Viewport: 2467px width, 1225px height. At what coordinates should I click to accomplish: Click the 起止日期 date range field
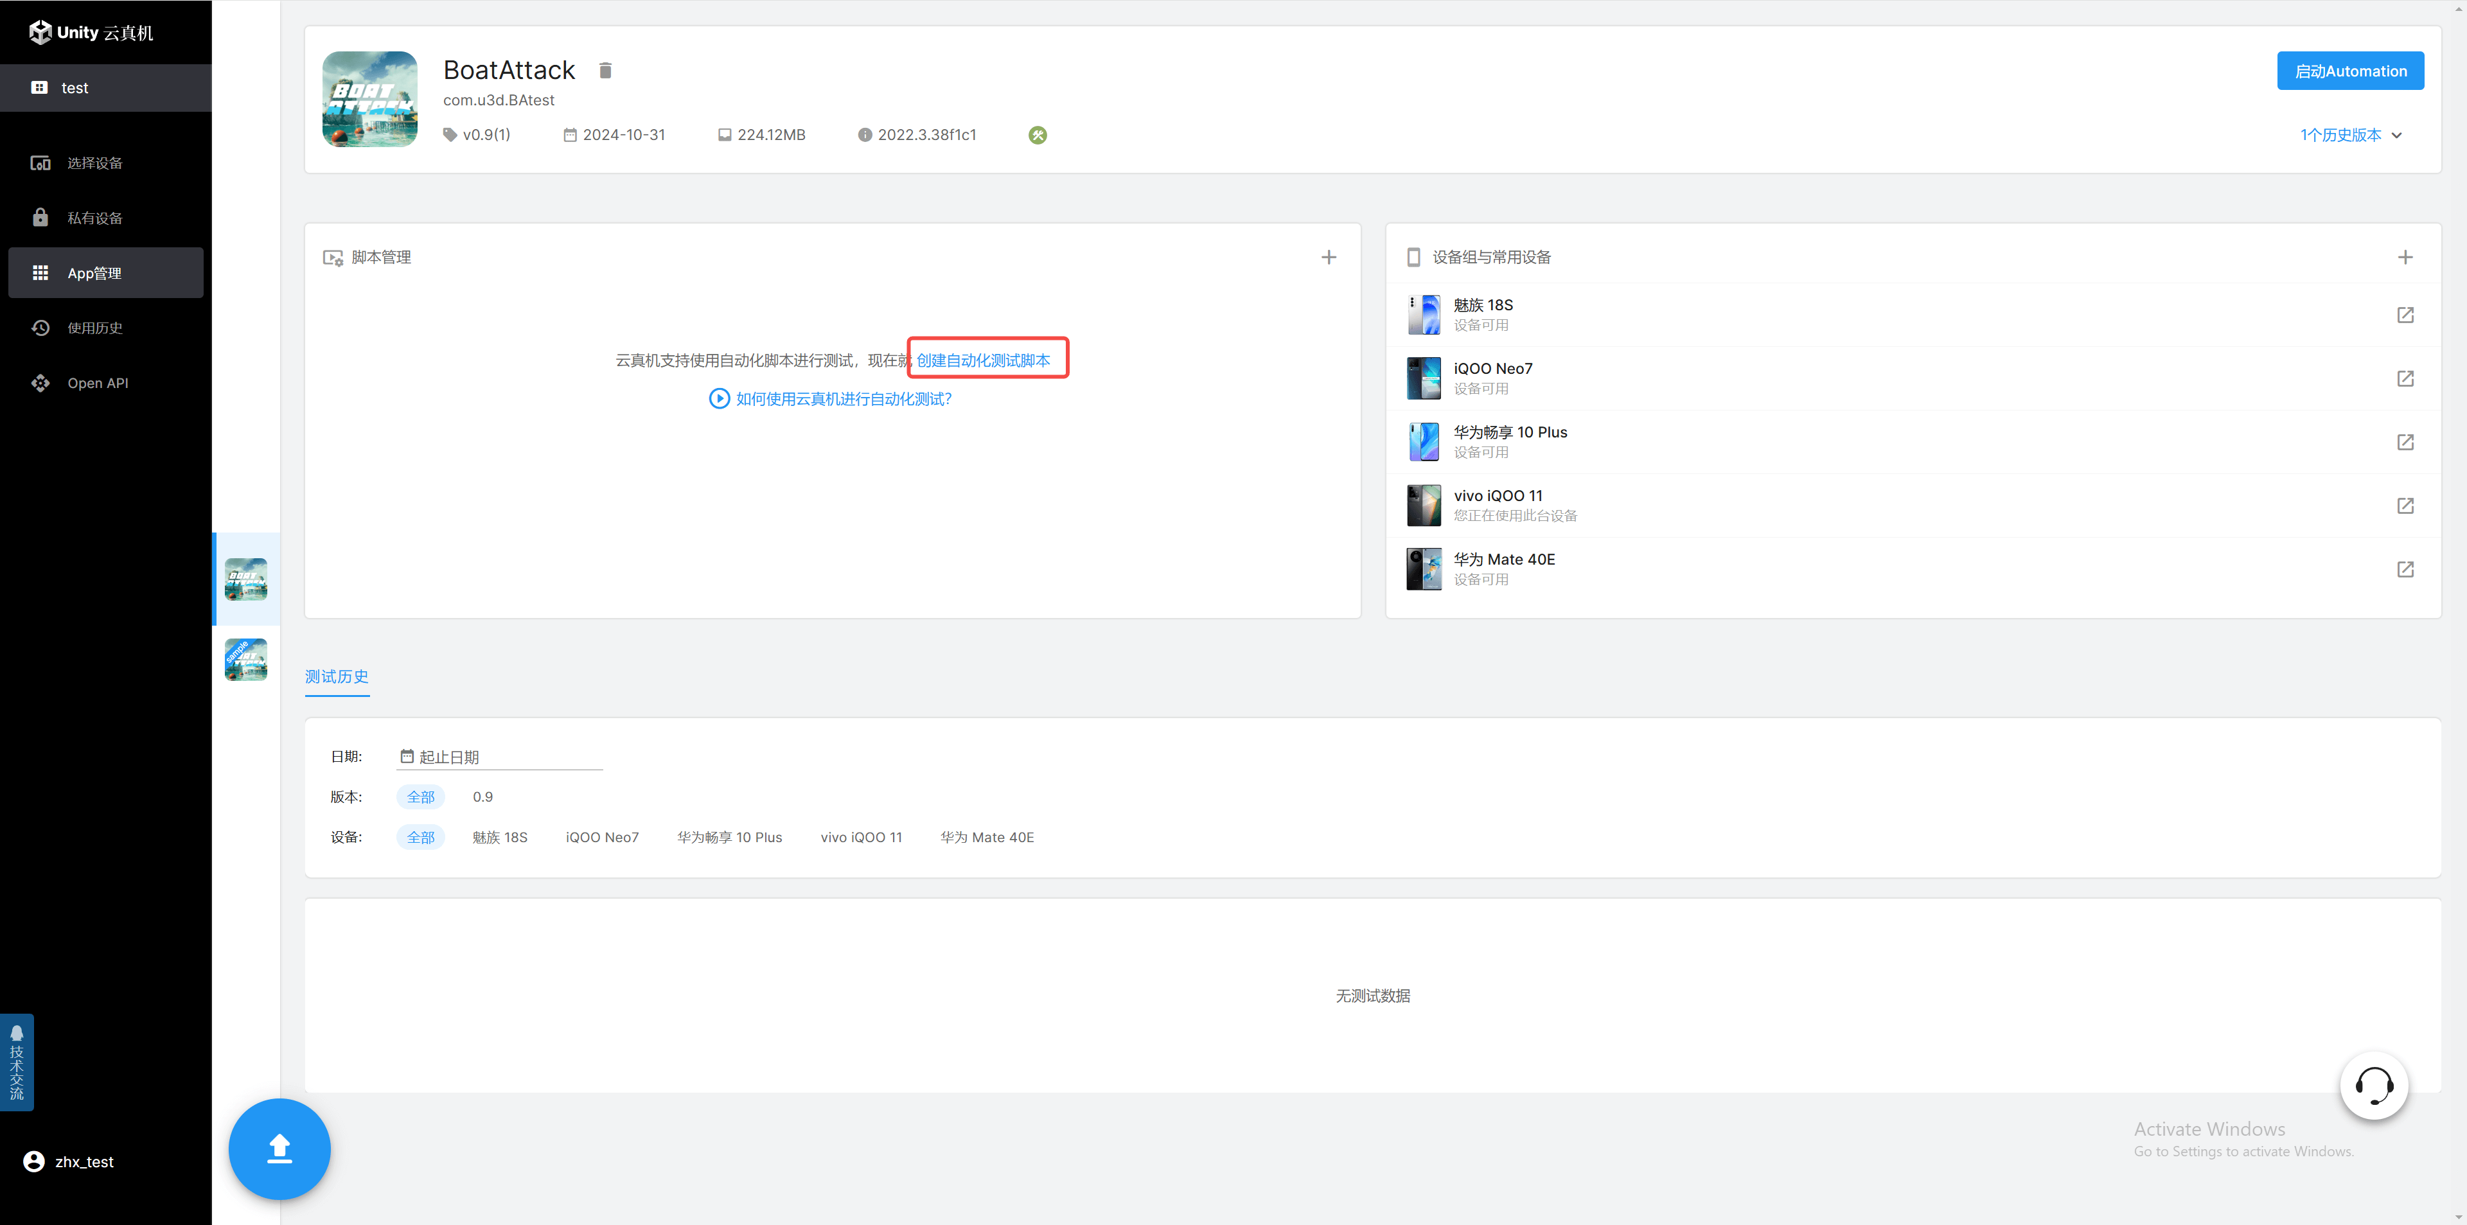point(500,757)
